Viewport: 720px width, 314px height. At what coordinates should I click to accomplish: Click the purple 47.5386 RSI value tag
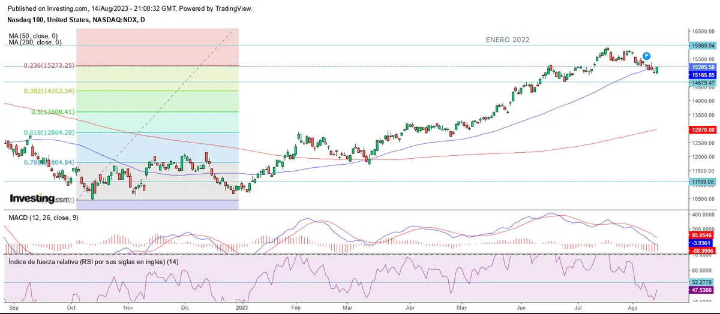click(x=703, y=289)
